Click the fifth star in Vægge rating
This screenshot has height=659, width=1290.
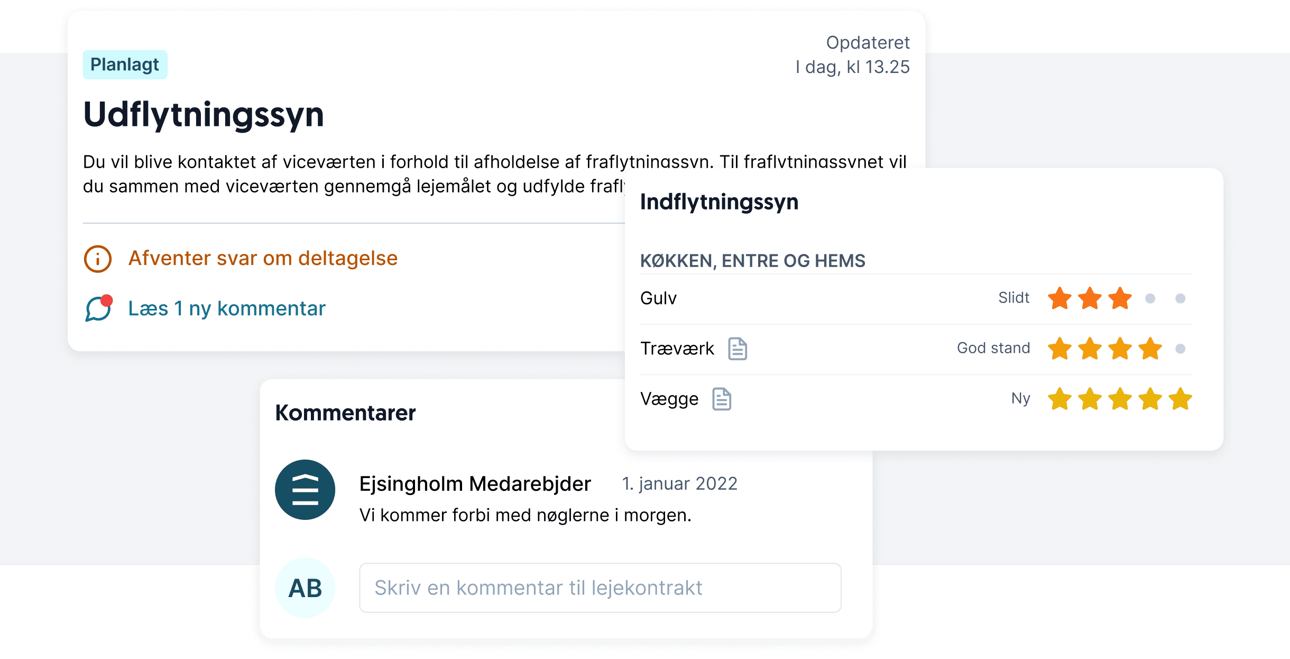point(1180,399)
